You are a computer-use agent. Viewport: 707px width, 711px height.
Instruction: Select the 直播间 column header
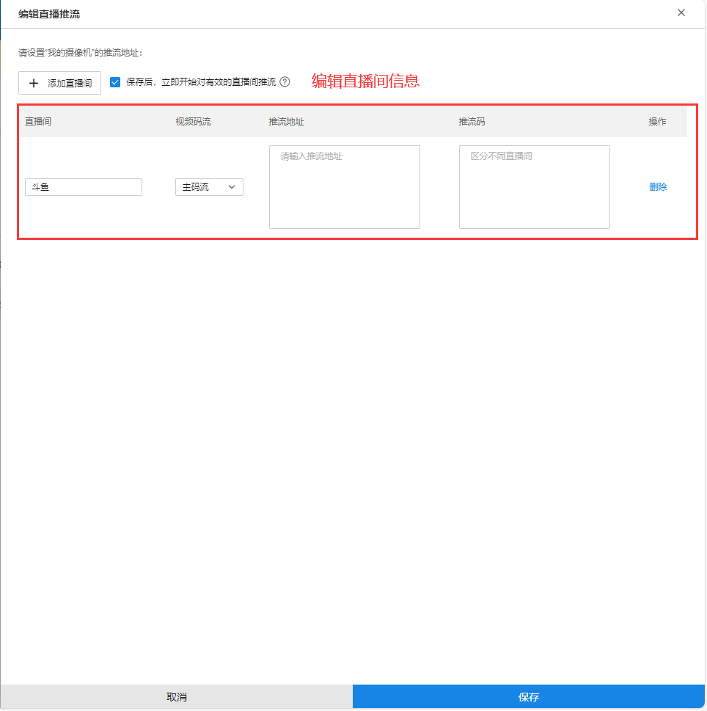(x=38, y=122)
